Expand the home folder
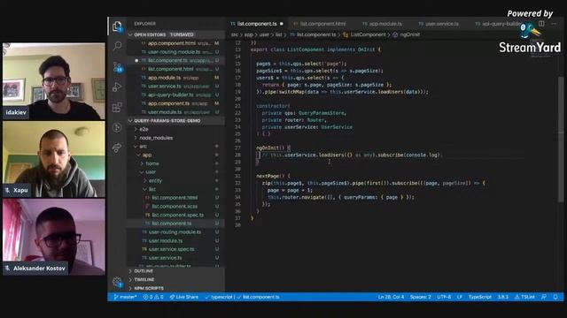Image resolution: width=567 pixels, height=318 pixels. (152, 163)
